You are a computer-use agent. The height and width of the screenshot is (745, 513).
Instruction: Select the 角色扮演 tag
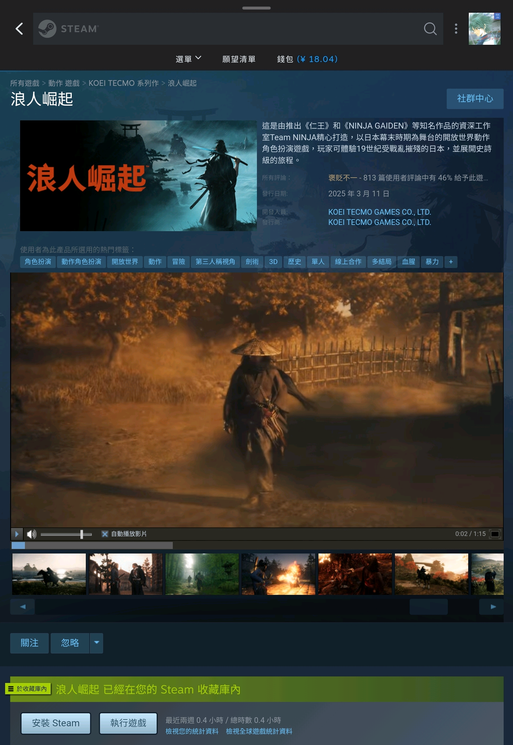pos(38,262)
